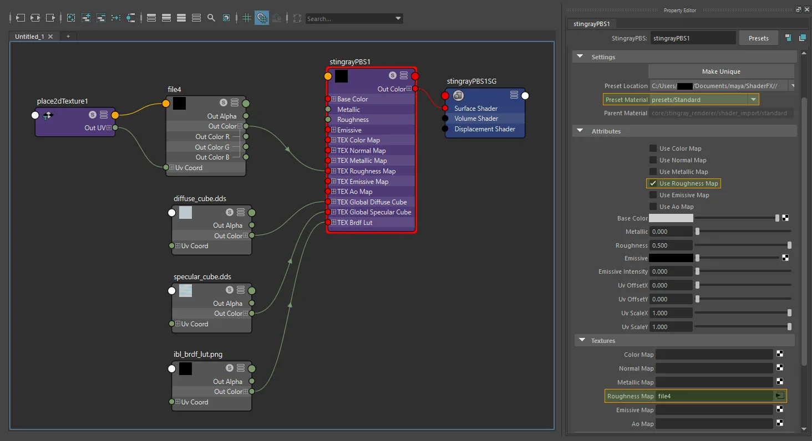
Task: Click the Input and Output Connections icon
Action: pos(35,18)
